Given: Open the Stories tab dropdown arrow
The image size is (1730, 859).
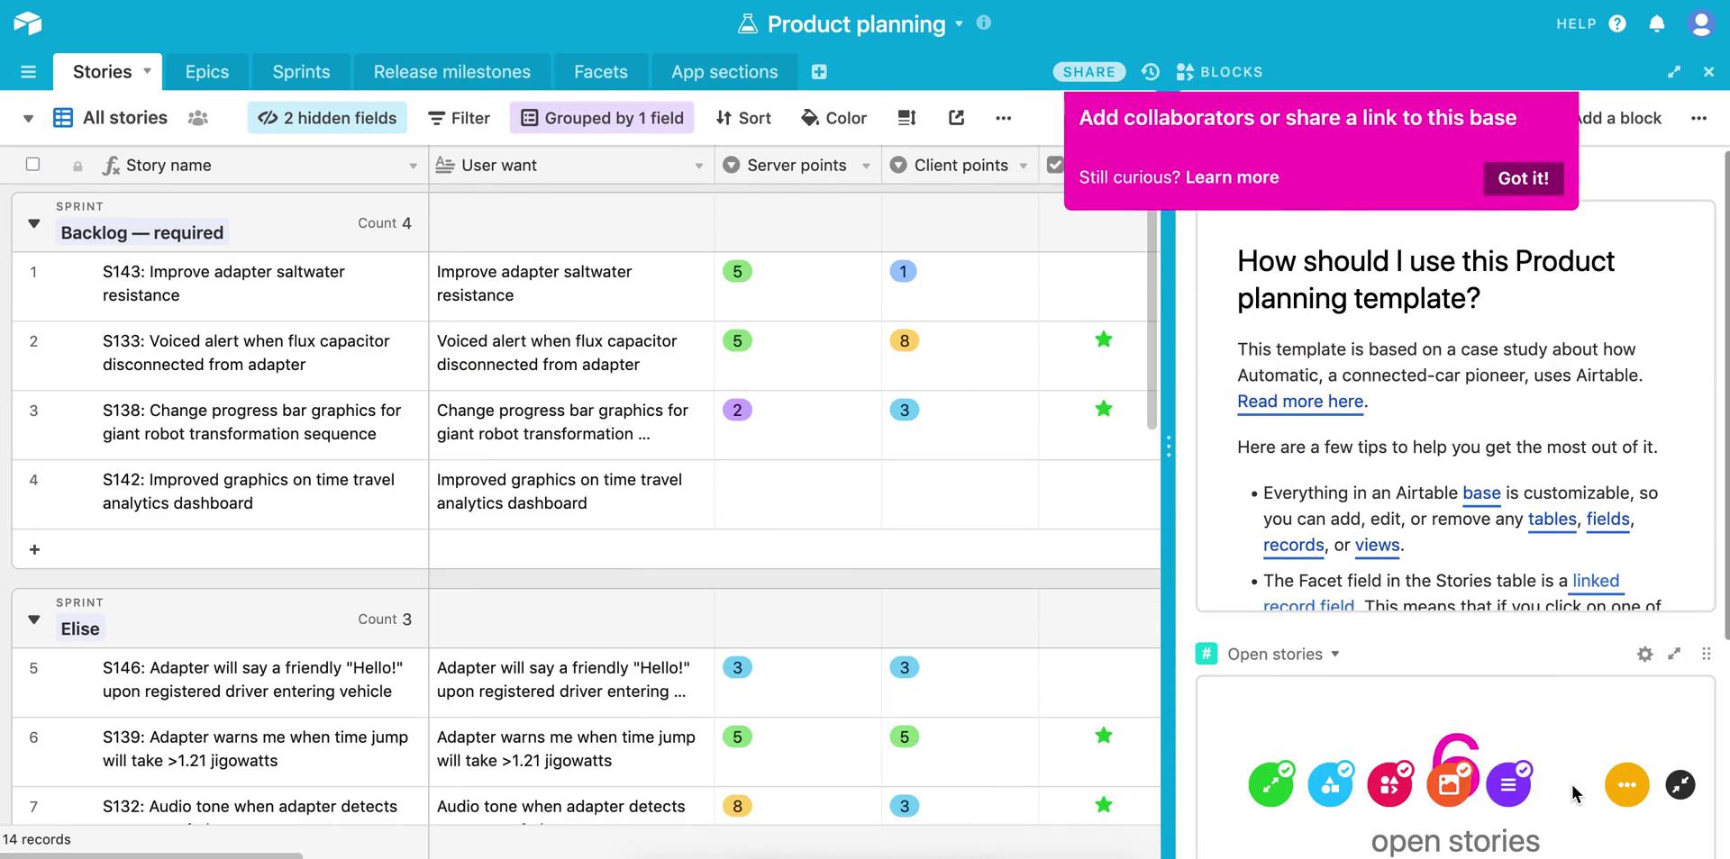Looking at the screenshot, I should 147,70.
